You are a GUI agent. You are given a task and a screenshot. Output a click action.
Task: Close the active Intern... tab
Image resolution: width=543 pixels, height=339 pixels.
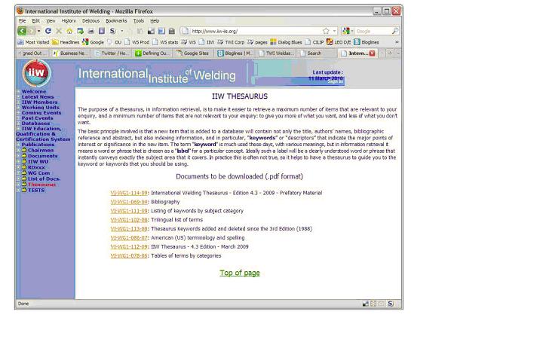(x=372, y=53)
